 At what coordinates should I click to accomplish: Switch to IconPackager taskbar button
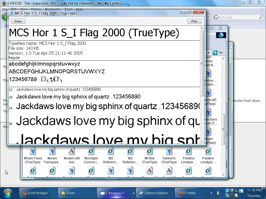click(38, 193)
